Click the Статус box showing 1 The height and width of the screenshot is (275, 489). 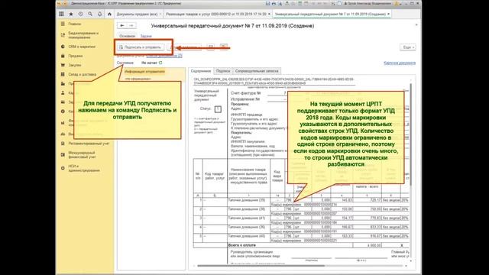218,109
